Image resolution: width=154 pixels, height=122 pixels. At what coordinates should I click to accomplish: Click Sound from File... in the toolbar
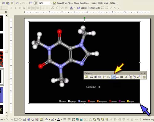[65, 3]
